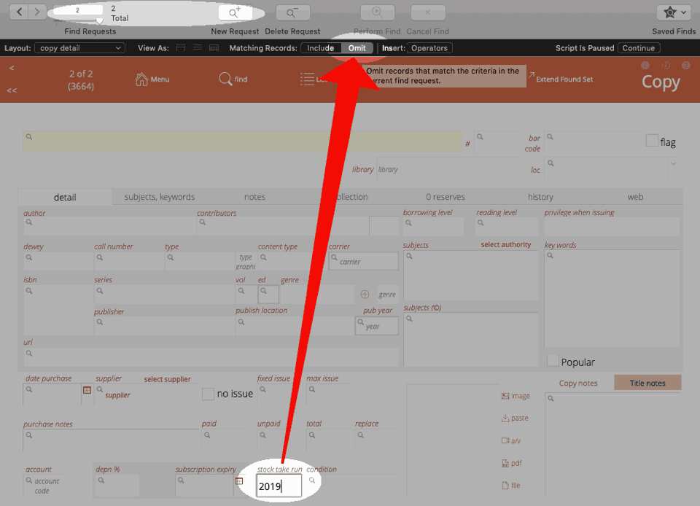
Task: Click the pdf attachment icon
Action: [505, 463]
